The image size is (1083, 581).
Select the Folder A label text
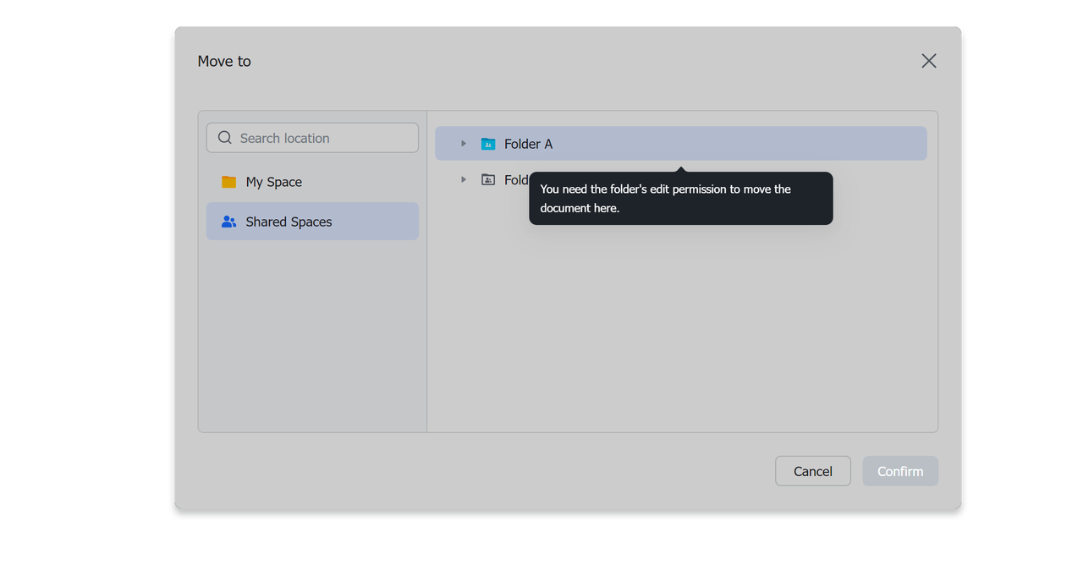click(528, 144)
